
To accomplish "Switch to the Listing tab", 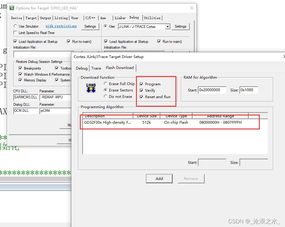I will [61, 18].
